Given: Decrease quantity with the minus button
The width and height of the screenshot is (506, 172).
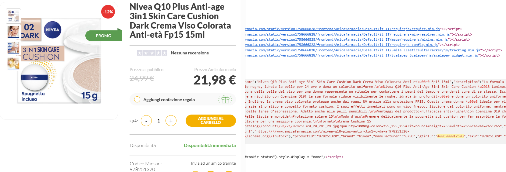Looking at the screenshot, I should 146,121.
